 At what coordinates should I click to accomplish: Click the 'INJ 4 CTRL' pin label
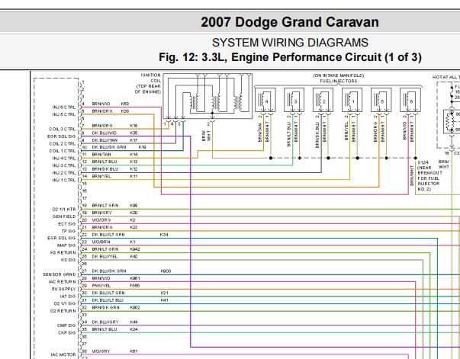tap(64, 159)
